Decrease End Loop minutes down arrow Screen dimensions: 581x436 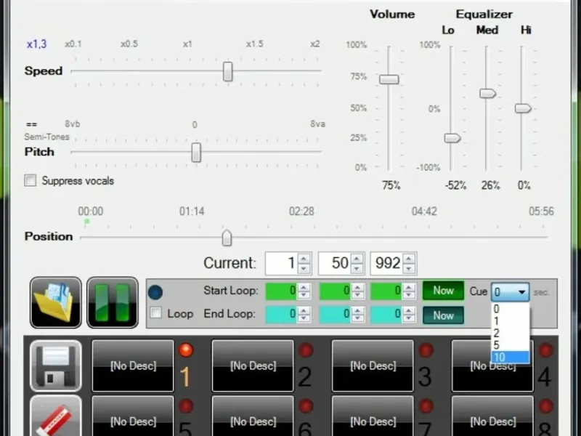pos(304,318)
